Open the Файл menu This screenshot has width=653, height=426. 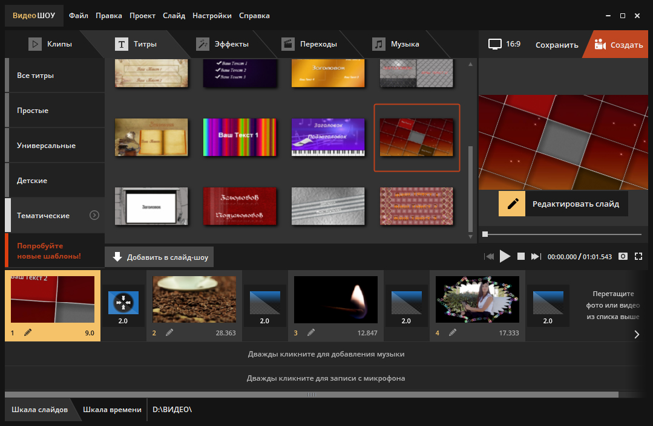pyautogui.click(x=78, y=16)
